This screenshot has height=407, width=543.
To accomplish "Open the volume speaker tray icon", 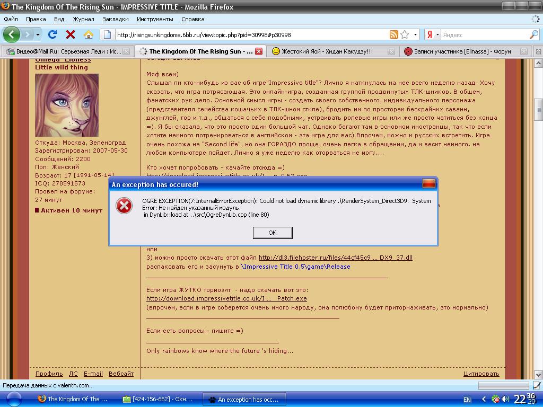I will 505,400.
